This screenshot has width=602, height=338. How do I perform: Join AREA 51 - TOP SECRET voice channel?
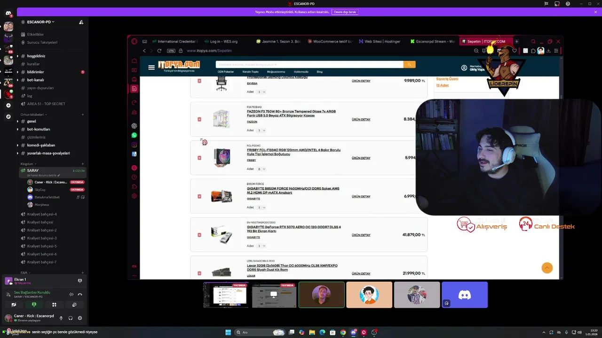coord(46,104)
